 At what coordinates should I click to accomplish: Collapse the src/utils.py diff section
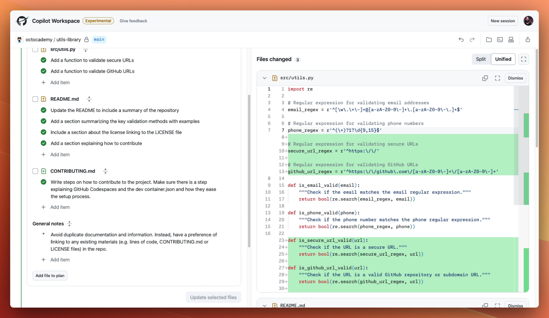(x=265, y=78)
